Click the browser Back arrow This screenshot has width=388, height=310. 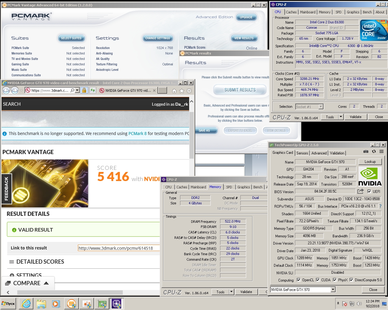[x=6, y=90]
